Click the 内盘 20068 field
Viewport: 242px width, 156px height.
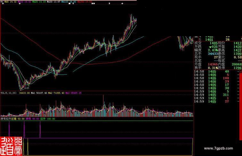(230, 64)
